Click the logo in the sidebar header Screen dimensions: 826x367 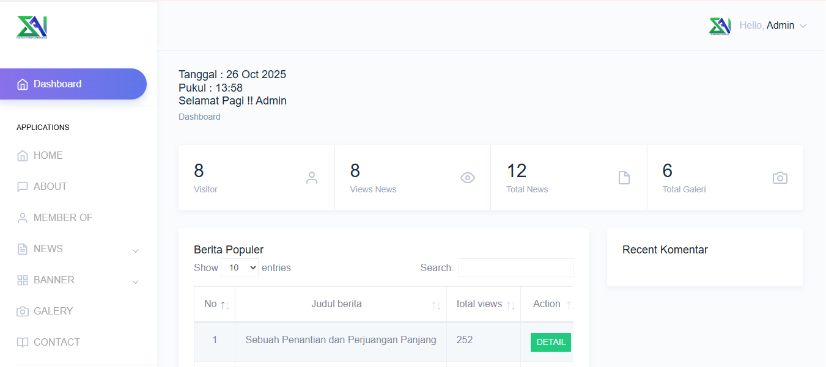tap(32, 27)
